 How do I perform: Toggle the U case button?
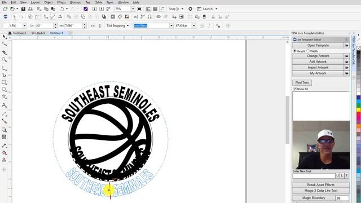pos(337,175)
